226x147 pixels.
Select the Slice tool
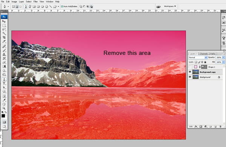4,41
